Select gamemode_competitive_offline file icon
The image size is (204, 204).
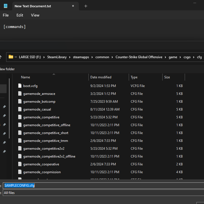[x=20, y=125]
